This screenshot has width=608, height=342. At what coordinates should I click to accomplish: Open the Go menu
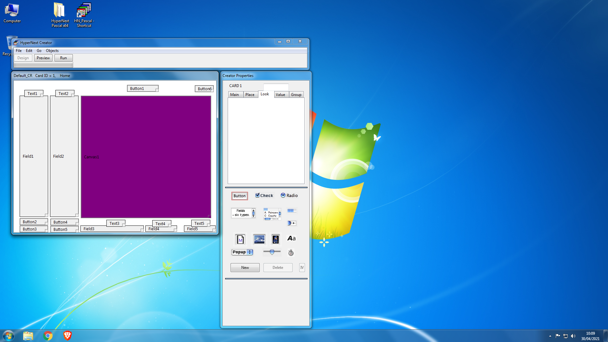tap(39, 51)
